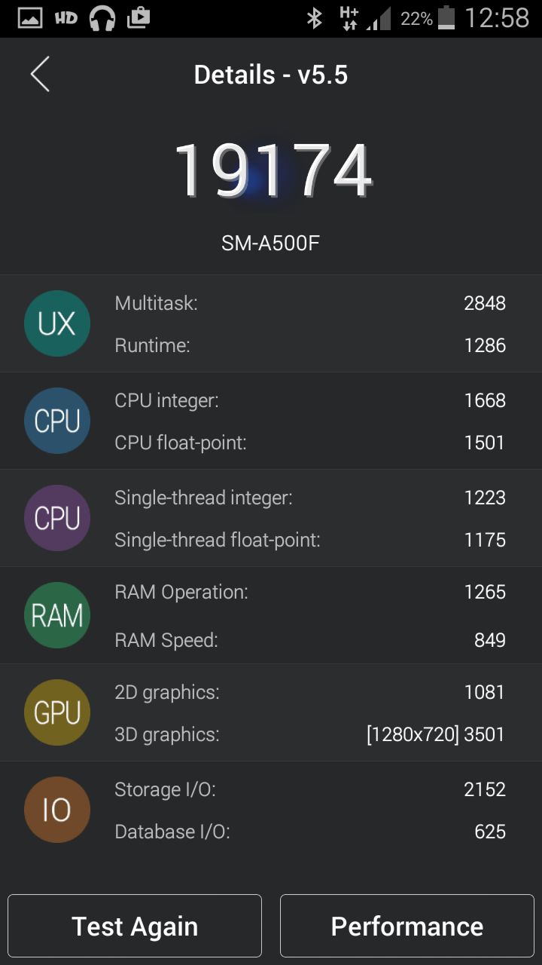The width and height of the screenshot is (542, 965).
Task: Tap the purple single-thread CPU icon
Action: (57, 518)
